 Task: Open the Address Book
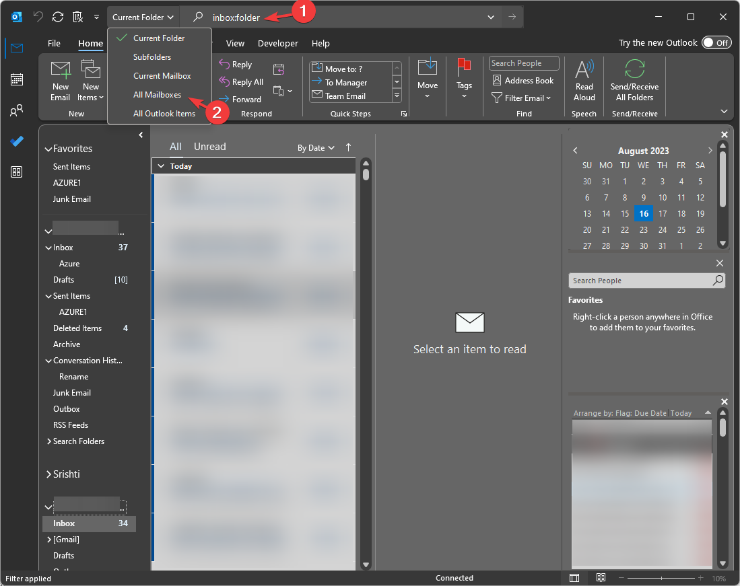click(523, 81)
